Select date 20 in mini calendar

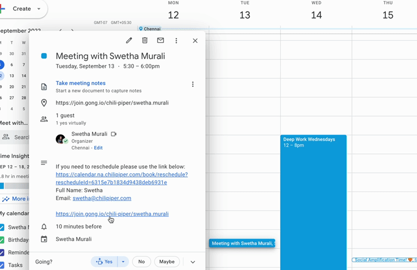coord(11,86)
